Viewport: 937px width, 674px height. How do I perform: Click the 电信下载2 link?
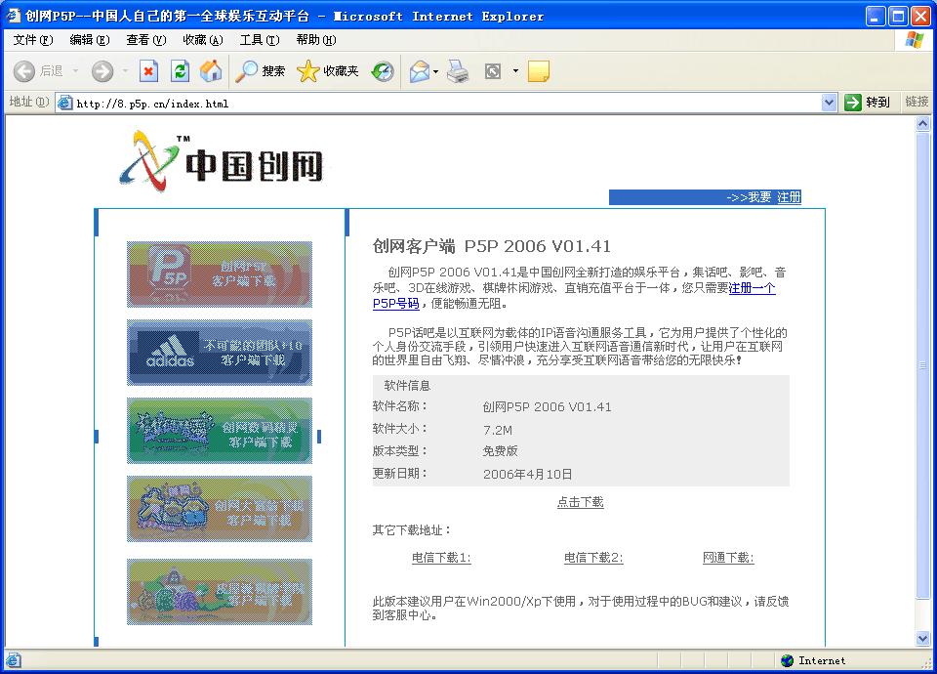tap(593, 558)
